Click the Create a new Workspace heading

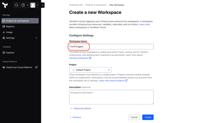95,12
